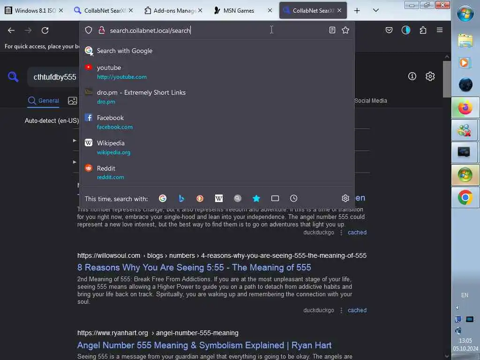480x360 pixels.
Task: Expand the second collapsed details triangle
Action: pyautogui.click(x=75, y=162)
